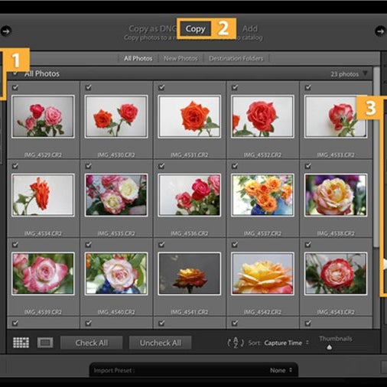Click the Thumbnails size slider handle
The height and width of the screenshot is (387, 387).
pos(329,347)
